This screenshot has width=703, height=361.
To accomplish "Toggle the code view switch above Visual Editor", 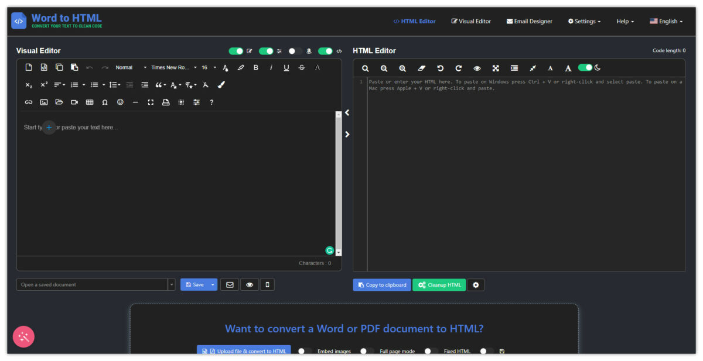I will 325,51.
